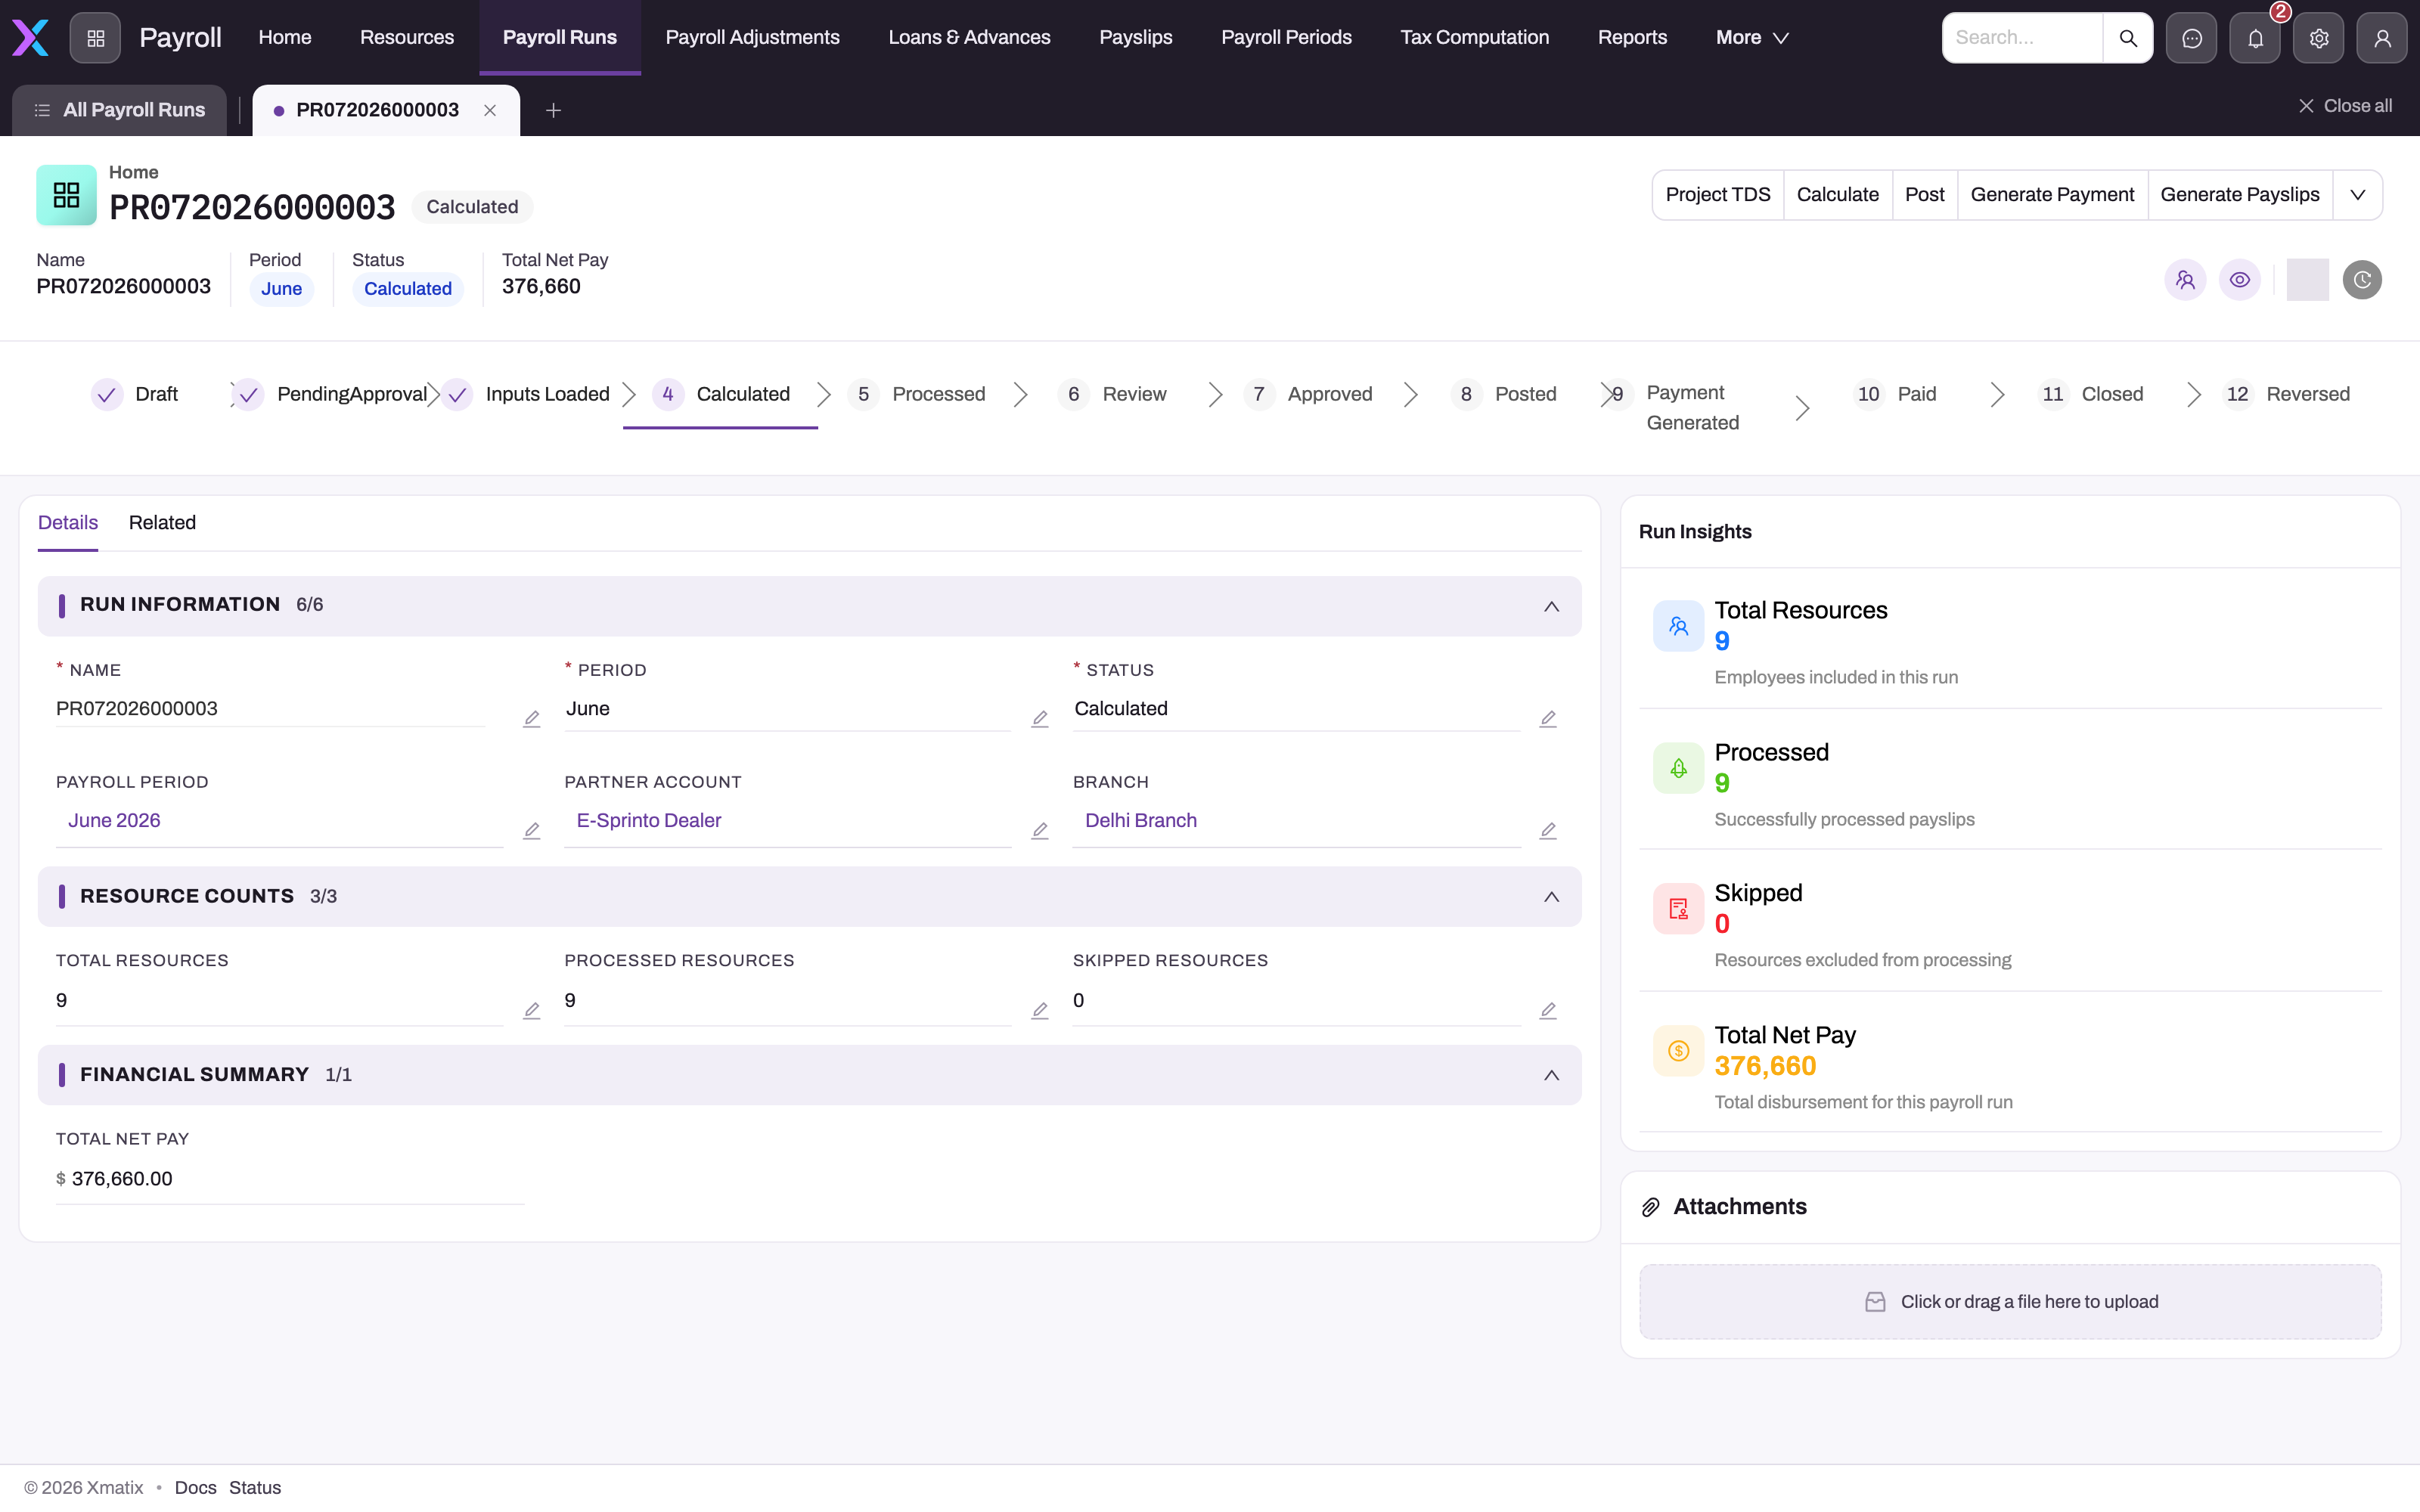Image resolution: width=2420 pixels, height=1512 pixels.
Task: Open the Tax Computation menu
Action: (1474, 38)
